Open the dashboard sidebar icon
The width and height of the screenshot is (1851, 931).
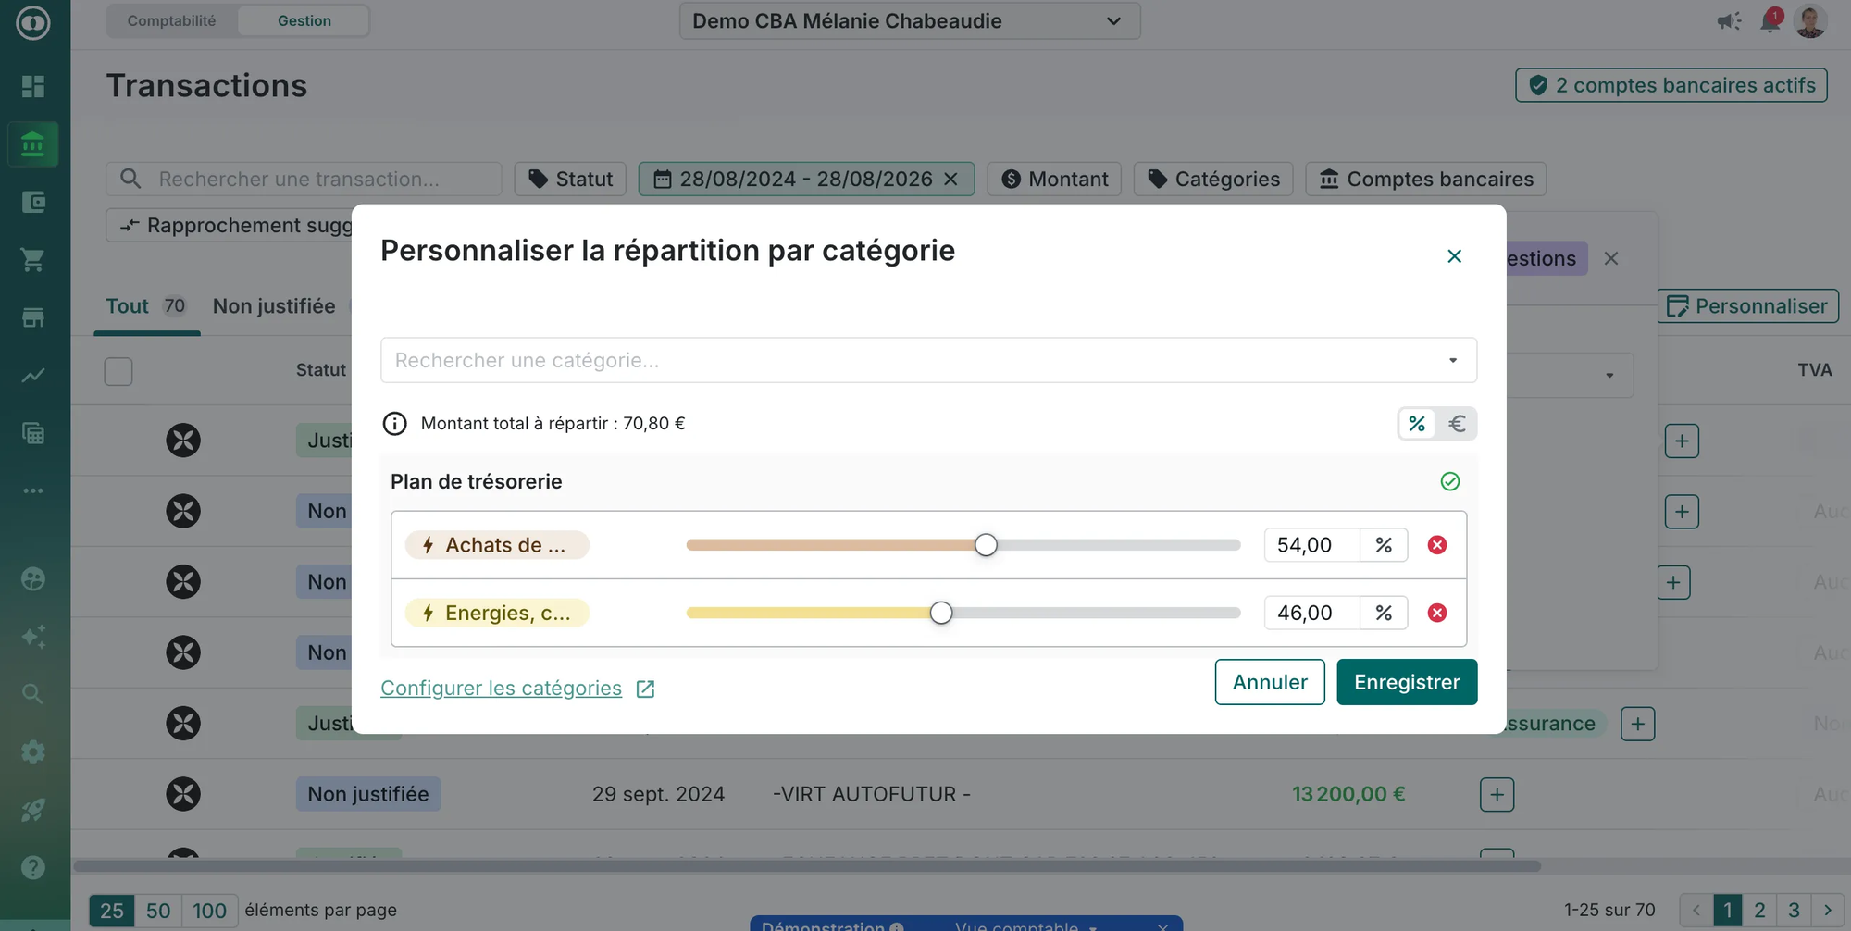tap(33, 86)
